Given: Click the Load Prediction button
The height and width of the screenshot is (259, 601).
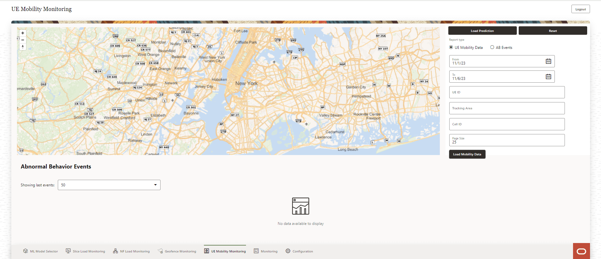Looking at the screenshot, I should (482, 31).
